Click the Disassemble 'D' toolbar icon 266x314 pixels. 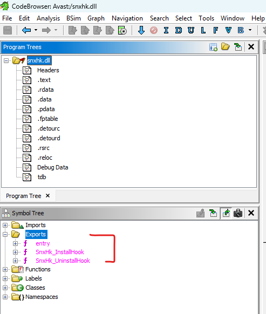[179, 30]
